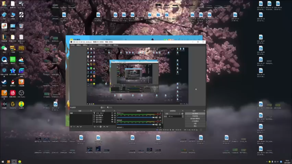This screenshot has height=164, width=292.
Task: Open the YY owl desktop icon
Action: 13,49
